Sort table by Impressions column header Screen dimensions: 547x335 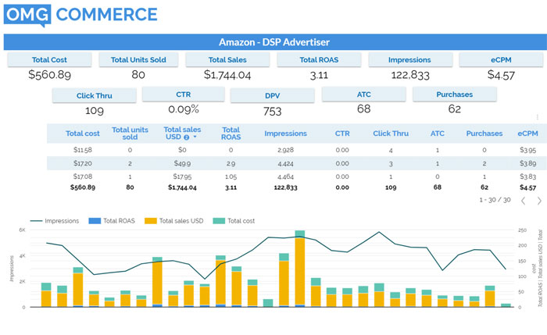pyautogui.click(x=284, y=134)
